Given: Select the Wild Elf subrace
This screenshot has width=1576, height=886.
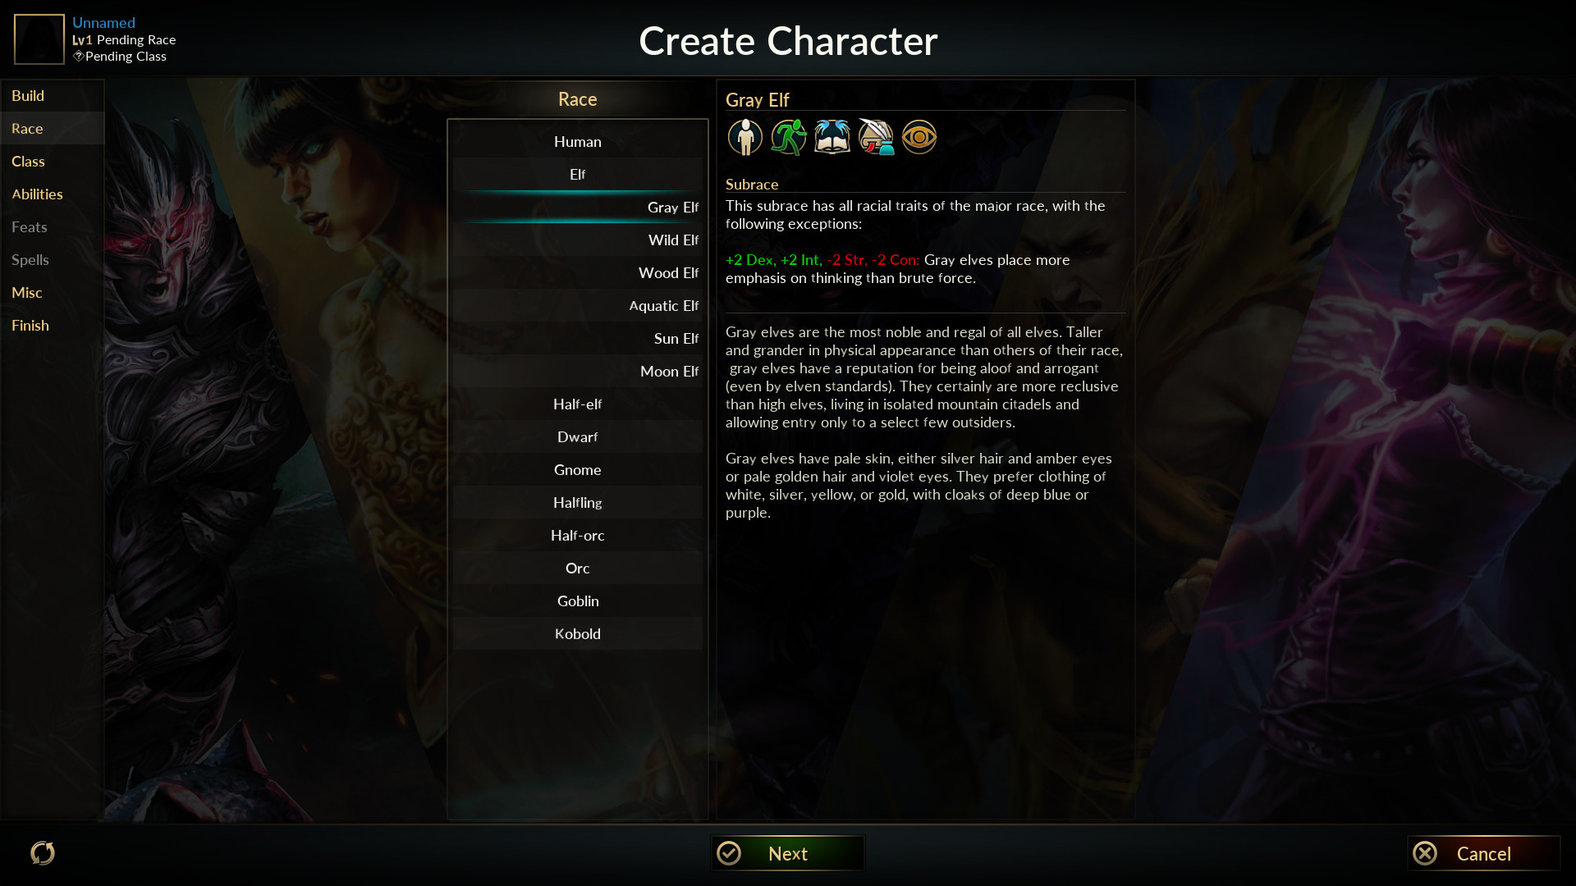Looking at the screenshot, I should coord(578,240).
